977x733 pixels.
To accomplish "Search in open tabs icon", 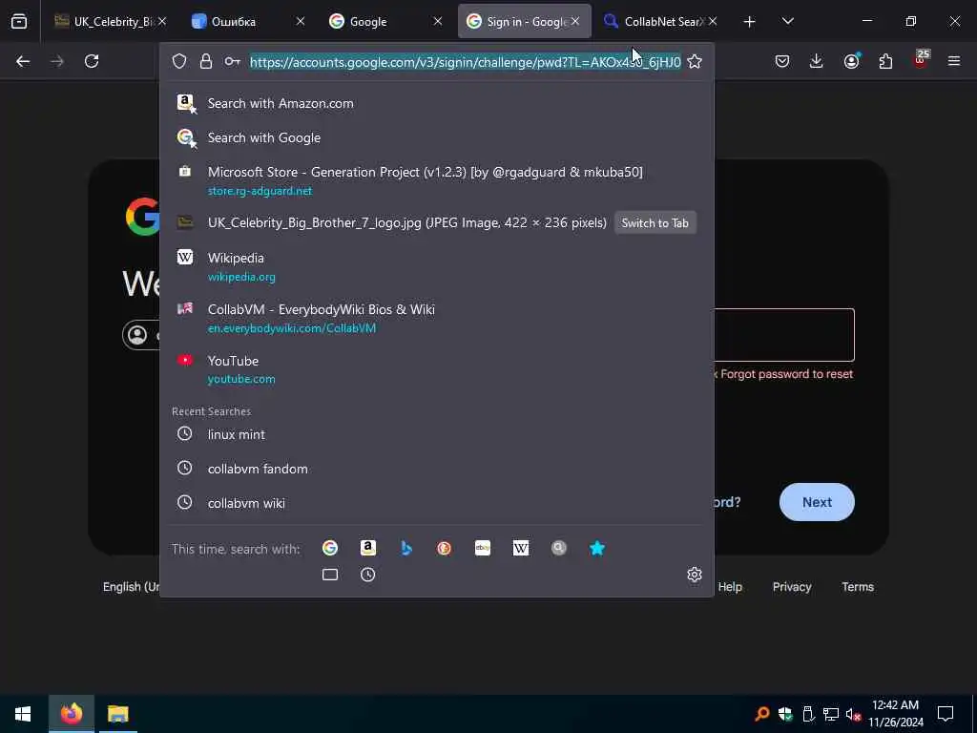I will 330,575.
